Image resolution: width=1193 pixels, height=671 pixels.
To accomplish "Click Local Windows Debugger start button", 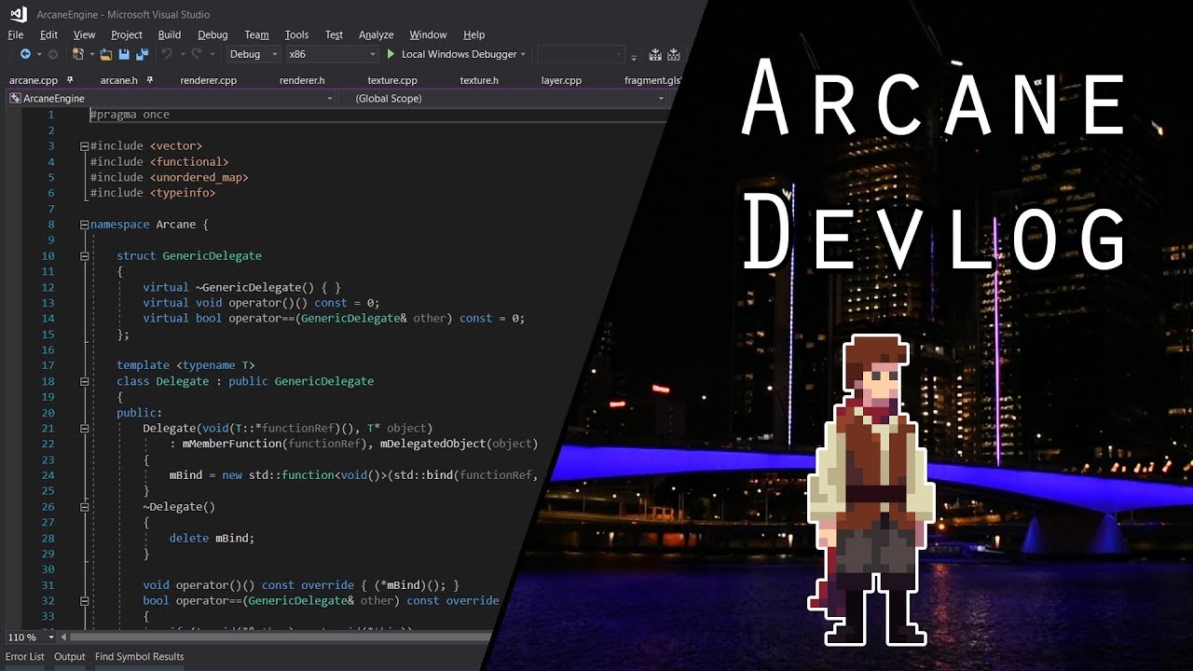I will tap(451, 54).
